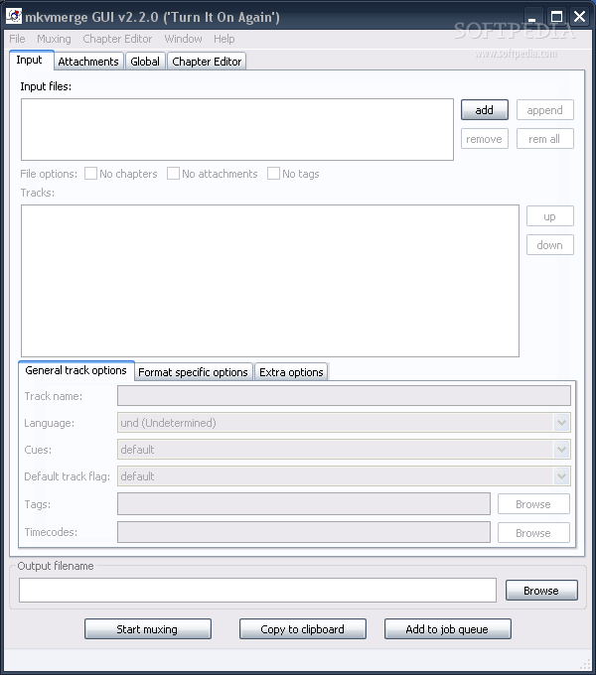Switch to the Attachments tab
596x675 pixels.
pos(88,62)
